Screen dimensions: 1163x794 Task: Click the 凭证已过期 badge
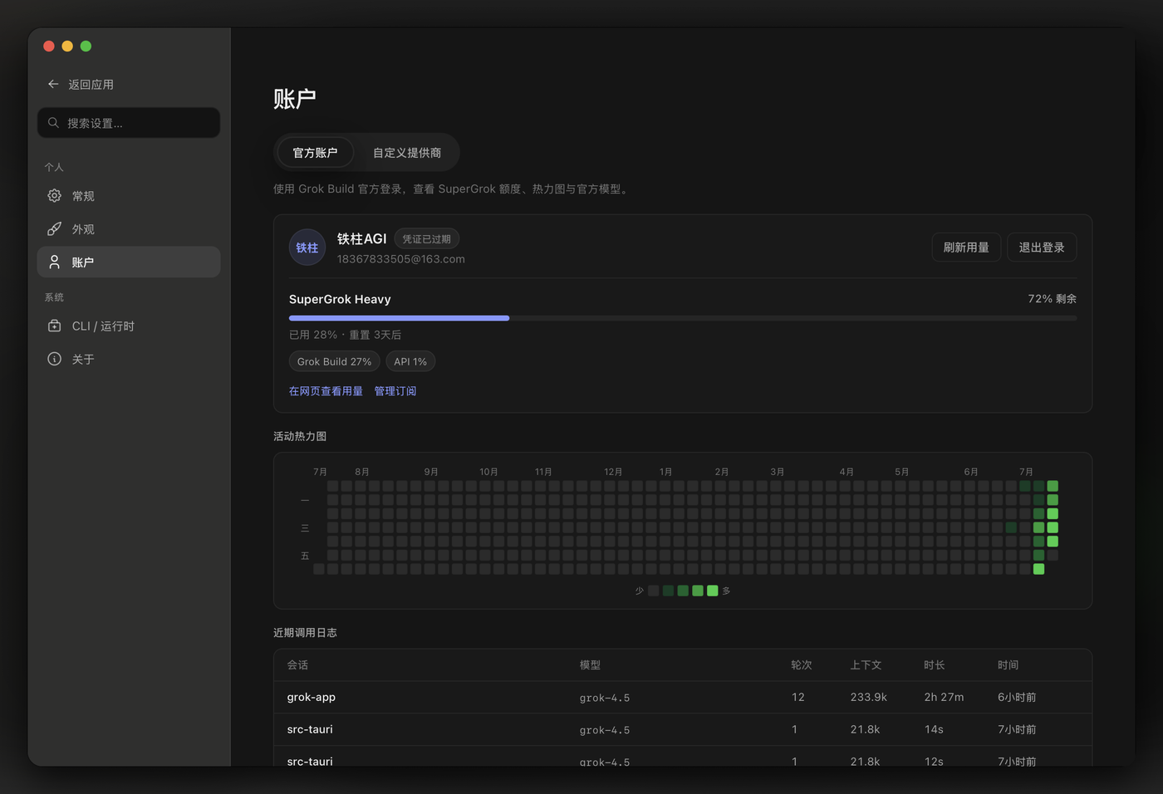(427, 239)
